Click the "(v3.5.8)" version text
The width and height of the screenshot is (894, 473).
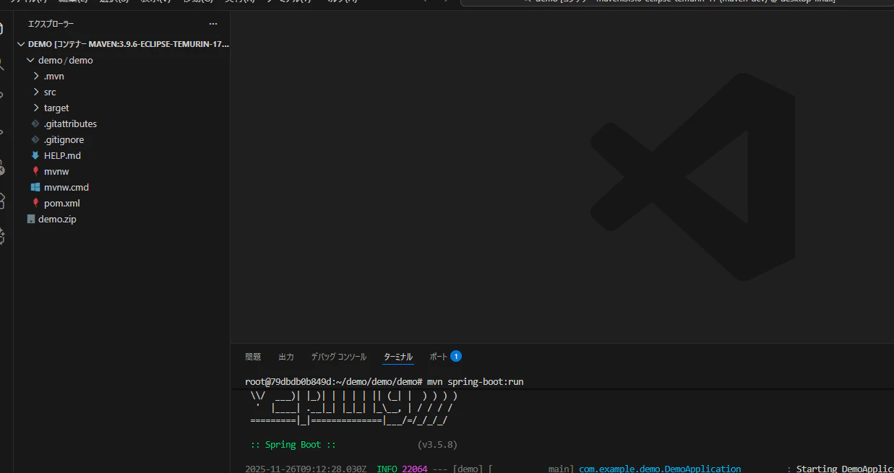[437, 445]
